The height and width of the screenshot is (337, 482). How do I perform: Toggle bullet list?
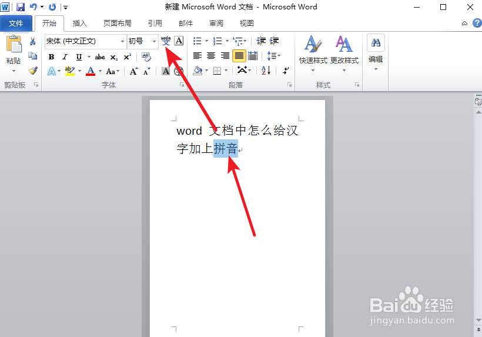pos(197,41)
